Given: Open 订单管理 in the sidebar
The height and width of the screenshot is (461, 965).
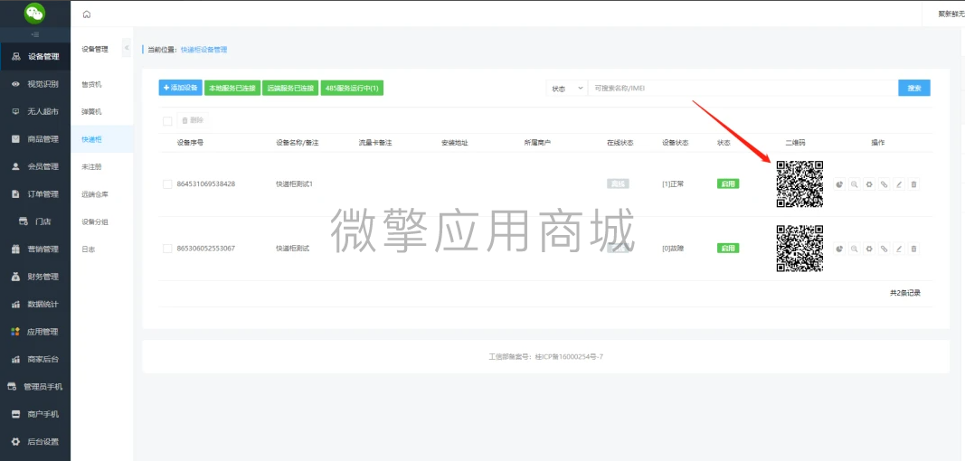Looking at the screenshot, I should pyautogui.click(x=35, y=194).
